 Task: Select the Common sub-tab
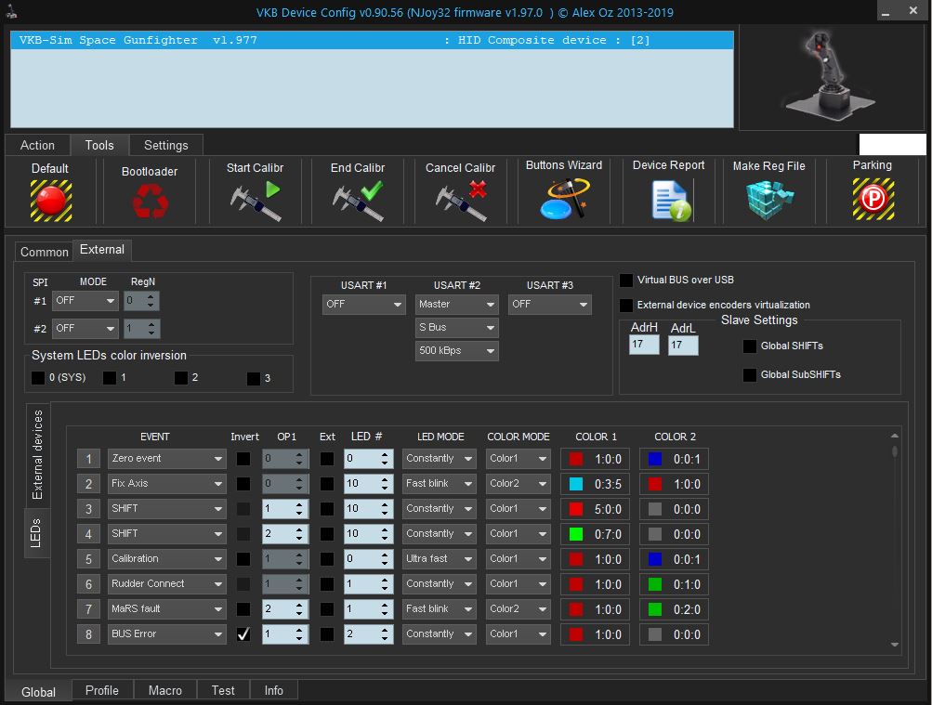tap(44, 252)
